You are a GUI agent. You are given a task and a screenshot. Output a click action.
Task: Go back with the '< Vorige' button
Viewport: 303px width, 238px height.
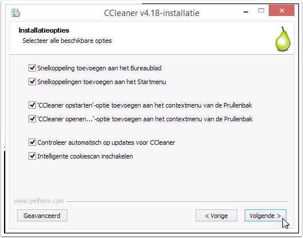click(x=216, y=215)
